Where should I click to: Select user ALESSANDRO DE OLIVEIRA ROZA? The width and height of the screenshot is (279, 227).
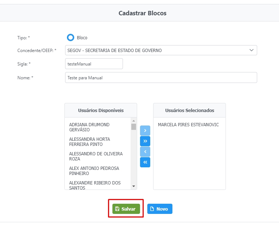click(96, 156)
